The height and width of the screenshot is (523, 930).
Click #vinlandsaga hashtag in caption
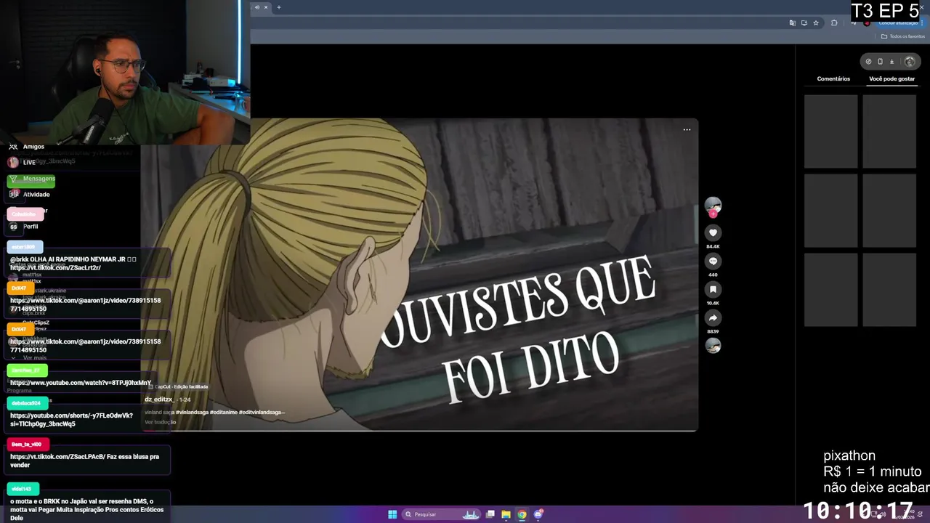192,412
